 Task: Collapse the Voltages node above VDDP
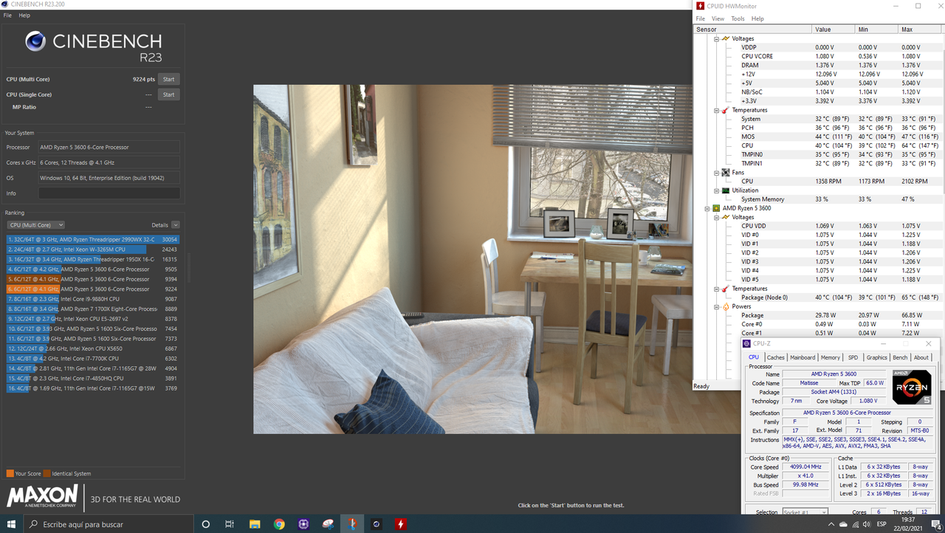tap(716, 38)
